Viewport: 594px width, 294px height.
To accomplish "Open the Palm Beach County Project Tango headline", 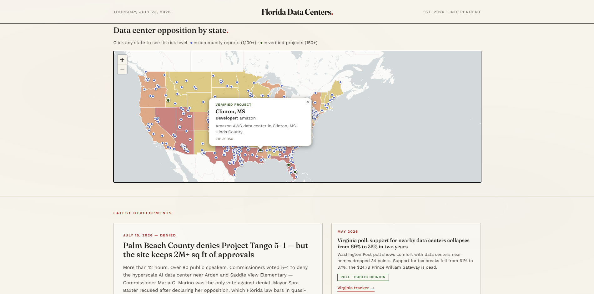I will (215, 250).
